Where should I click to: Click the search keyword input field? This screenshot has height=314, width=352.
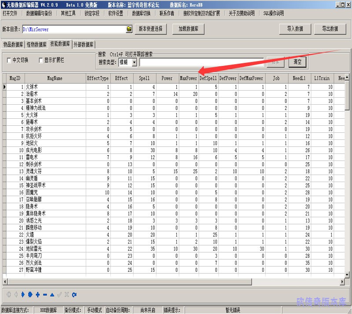tap(202, 62)
